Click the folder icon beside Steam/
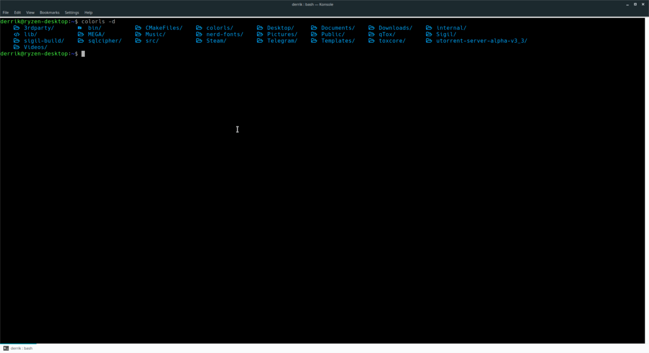649x353 pixels. [x=199, y=41]
